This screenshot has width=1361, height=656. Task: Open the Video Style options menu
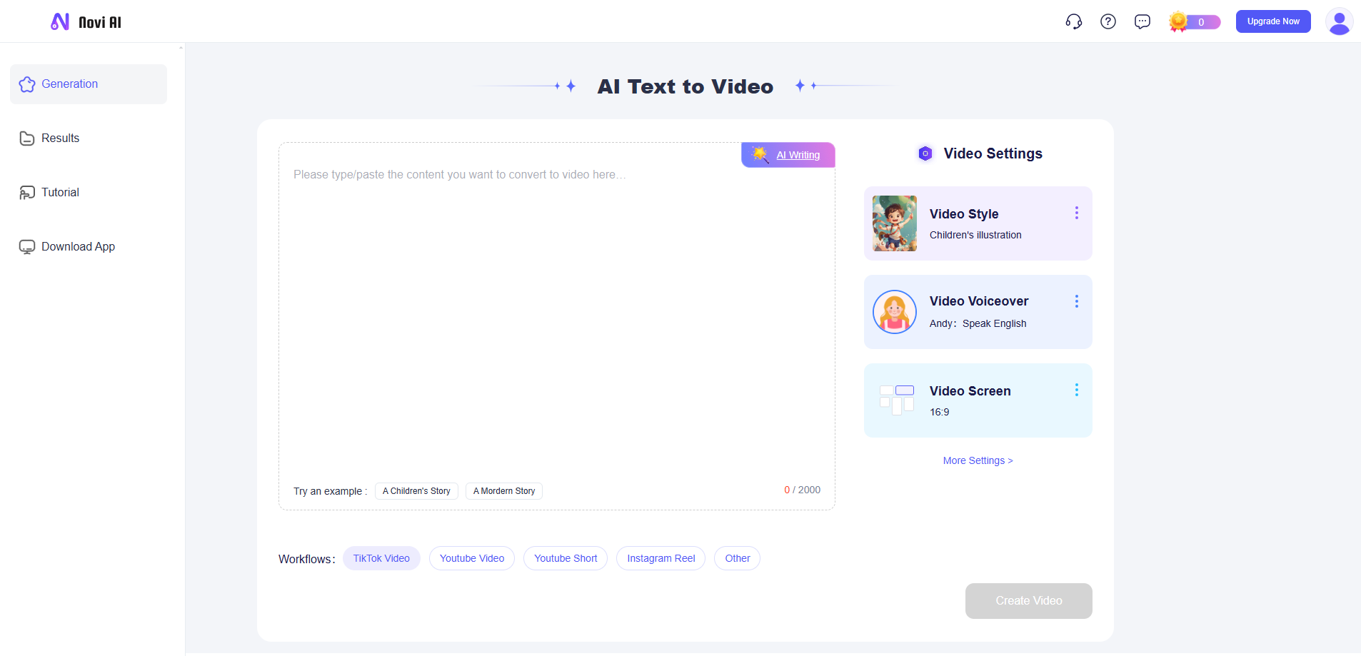coord(1077,212)
